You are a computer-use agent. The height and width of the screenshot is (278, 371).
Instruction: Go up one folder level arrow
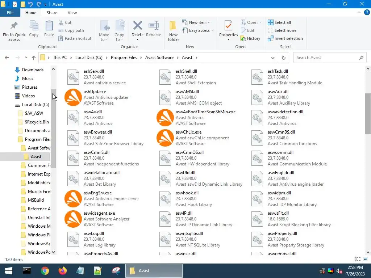(34, 58)
